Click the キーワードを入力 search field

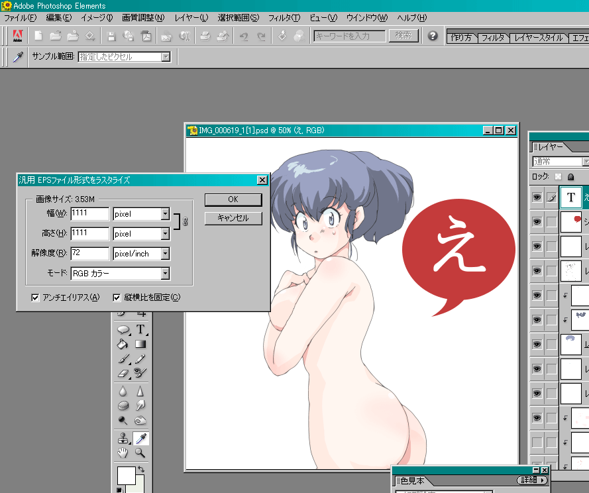pos(350,36)
